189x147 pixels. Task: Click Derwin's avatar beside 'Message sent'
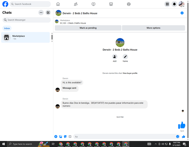pos(57,90)
